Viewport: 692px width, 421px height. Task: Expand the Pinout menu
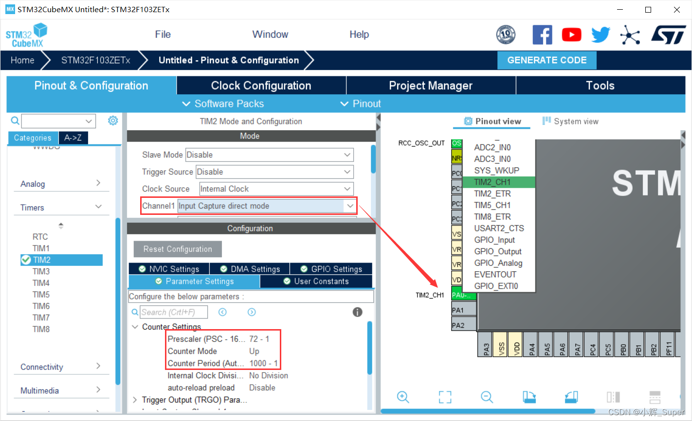coord(361,104)
